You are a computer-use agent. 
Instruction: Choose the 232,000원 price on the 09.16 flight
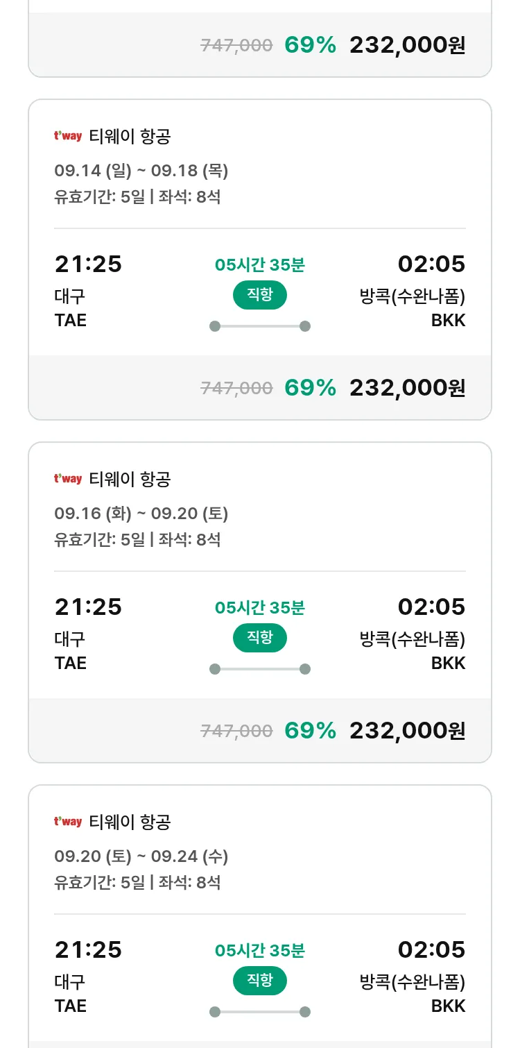407,731
